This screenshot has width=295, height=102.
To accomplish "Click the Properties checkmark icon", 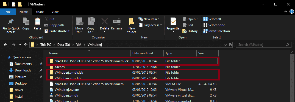I will point(174,21).
